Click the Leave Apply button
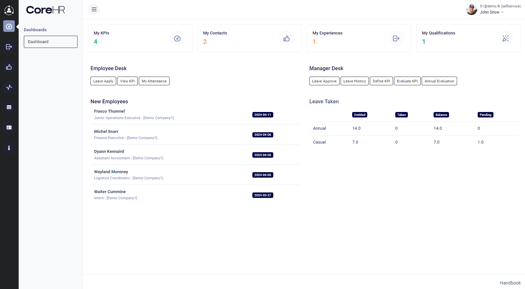Image resolution: width=525 pixels, height=289 pixels. click(x=103, y=81)
